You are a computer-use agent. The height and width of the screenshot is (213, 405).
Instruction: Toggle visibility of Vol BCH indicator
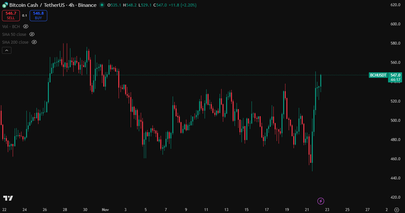pos(26,26)
